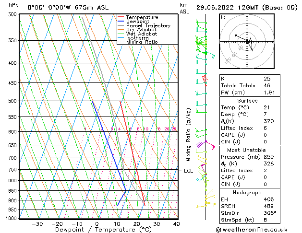The height and width of the screenshot is (233, 302).
Task: Click the '1000' pressure level label
Action: [x=12, y=218]
